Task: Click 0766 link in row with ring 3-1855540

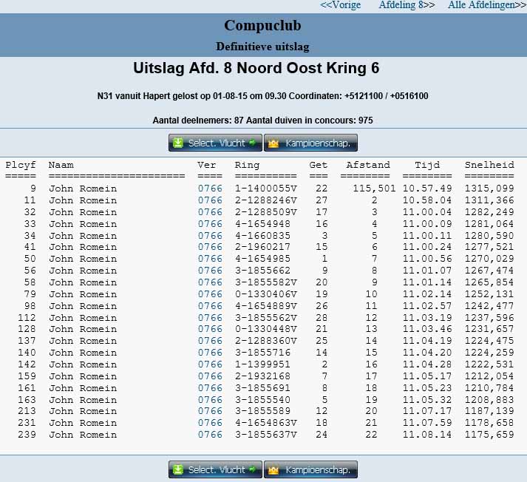Action: 210,400
